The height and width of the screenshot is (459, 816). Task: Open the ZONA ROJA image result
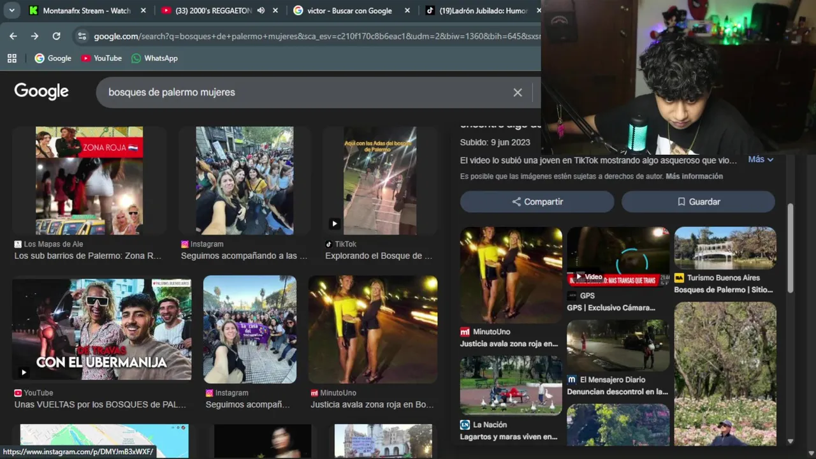click(x=89, y=180)
